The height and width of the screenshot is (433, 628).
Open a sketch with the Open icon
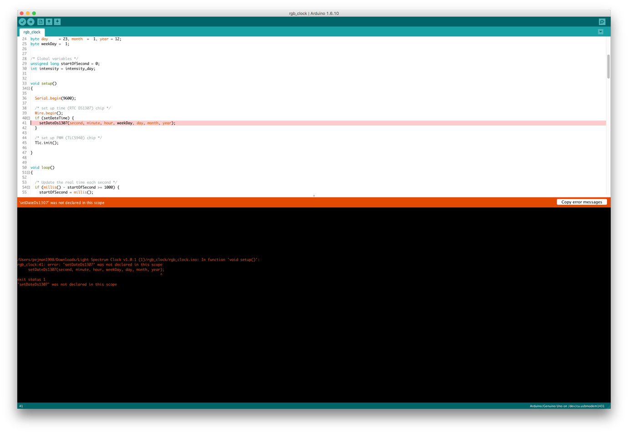pyautogui.click(x=49, y=21)
